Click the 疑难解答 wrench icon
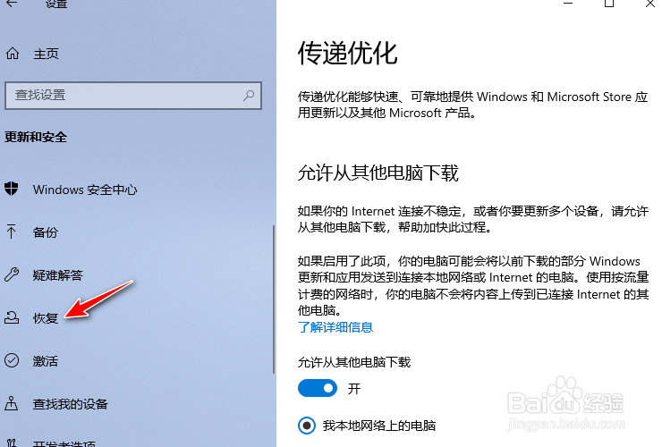Image resolution: width=662 pixels, height=447 pixels. (x=12, y=274)
